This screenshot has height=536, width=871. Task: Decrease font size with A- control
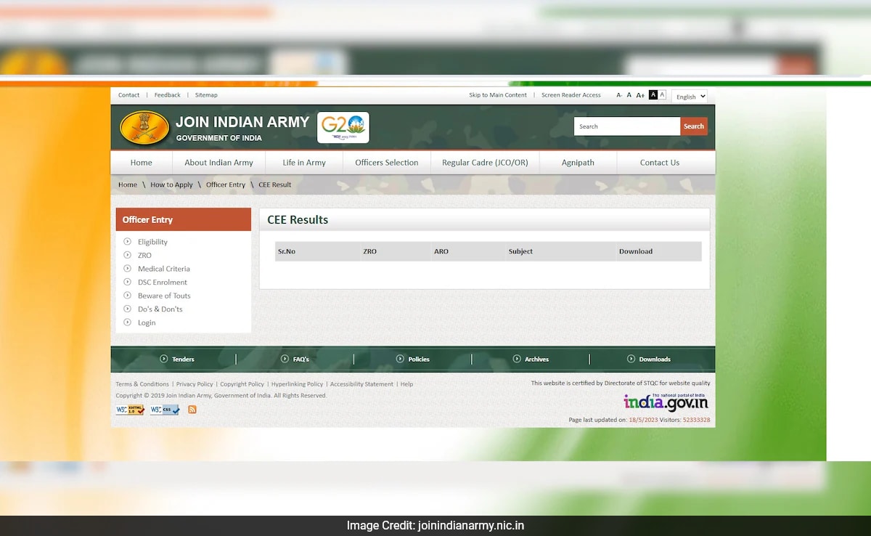(x=619, y=95)
